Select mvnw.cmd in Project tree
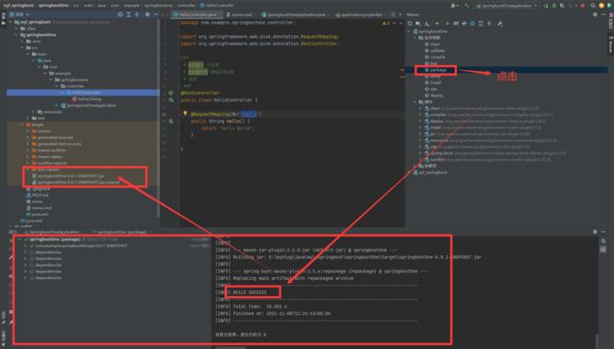Image resolution: width=614 pixels, height=349 pixels. click(x=42, y=208)
